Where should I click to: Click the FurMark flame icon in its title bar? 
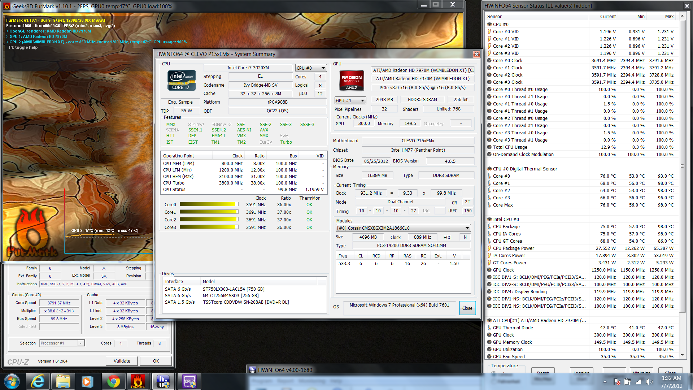[7, 6]
